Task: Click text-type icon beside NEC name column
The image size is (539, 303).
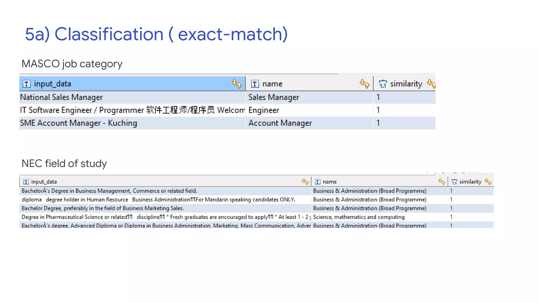Action: [318, 182]
